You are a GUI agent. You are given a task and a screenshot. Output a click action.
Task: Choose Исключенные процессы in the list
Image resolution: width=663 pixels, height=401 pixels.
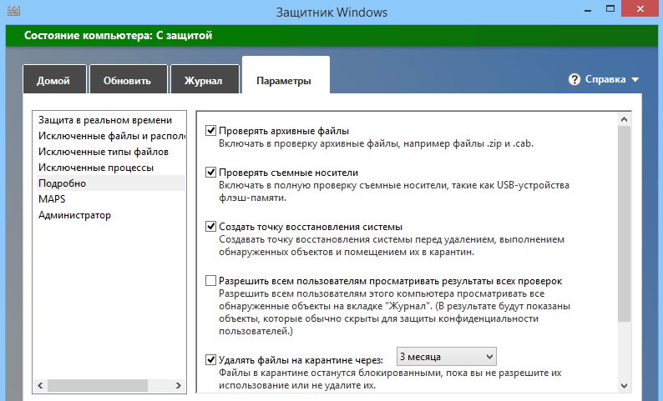coord(109,168)
